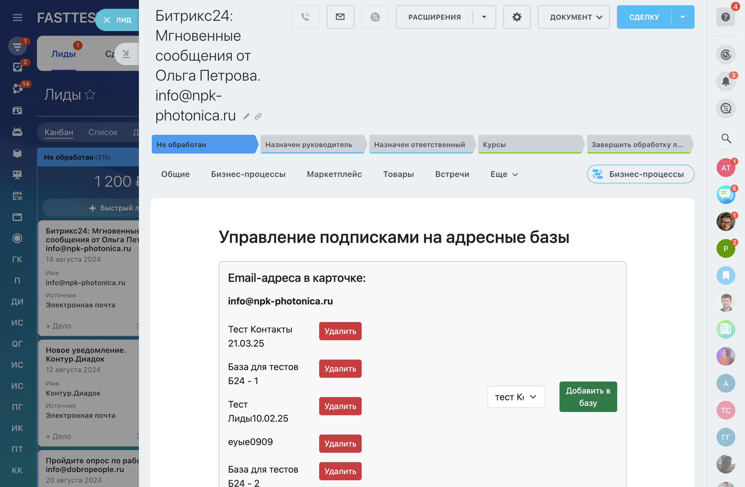Click the Добавить в базу button
This screenshot has width=745, height=487.
(588, 396)
